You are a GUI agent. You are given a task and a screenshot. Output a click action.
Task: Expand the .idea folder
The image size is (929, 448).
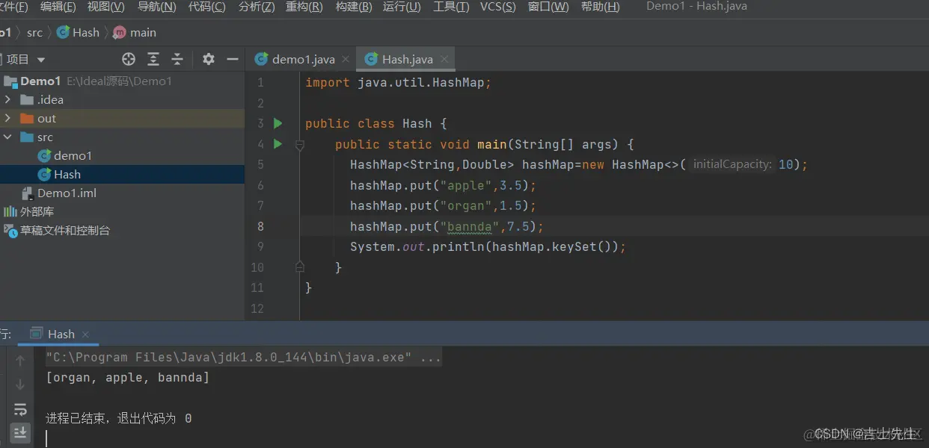[7, 100]
